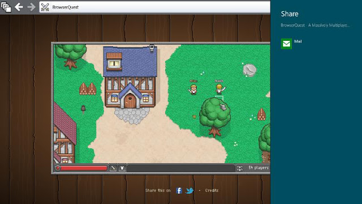Share via the green Mail icon

point(286,44)
